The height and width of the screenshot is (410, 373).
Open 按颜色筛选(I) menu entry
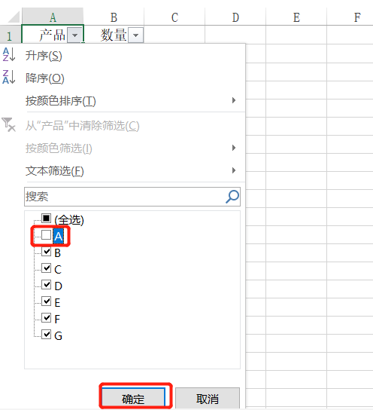59,148
